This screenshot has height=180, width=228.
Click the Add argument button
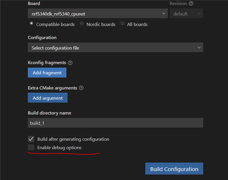[x=48, y=98]
